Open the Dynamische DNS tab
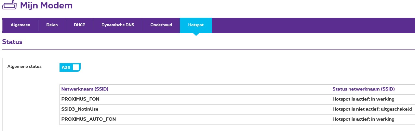Image resolution: width=415 pixels, height=131 pixels. (117, 25)
